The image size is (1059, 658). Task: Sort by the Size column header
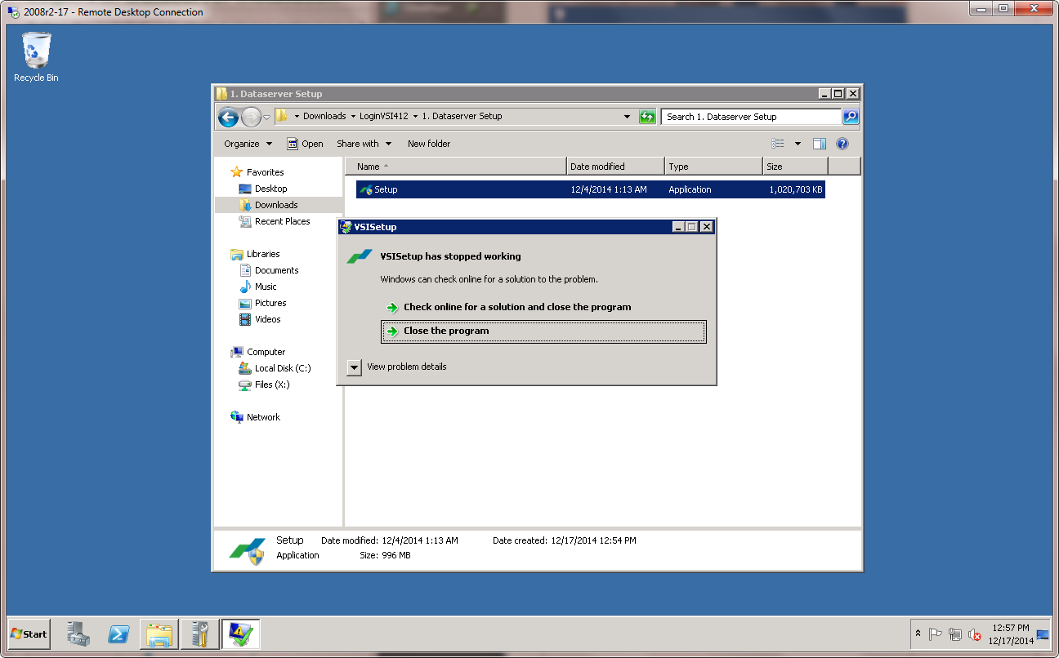pos(795,167)
